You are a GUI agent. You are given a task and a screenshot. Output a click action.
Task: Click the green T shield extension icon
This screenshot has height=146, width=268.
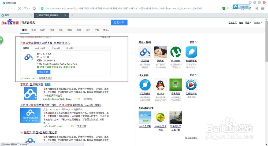click(x=224, y=8)
